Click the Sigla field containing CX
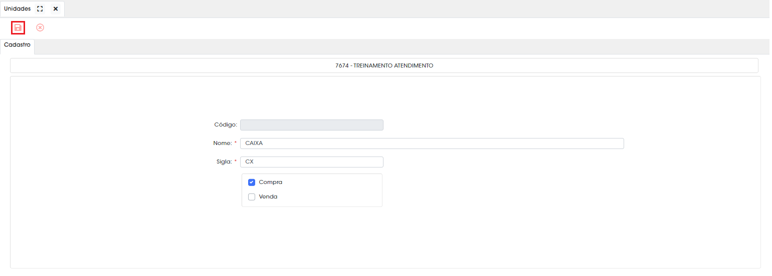The image size is (772, 276). (x=312, y=162)
